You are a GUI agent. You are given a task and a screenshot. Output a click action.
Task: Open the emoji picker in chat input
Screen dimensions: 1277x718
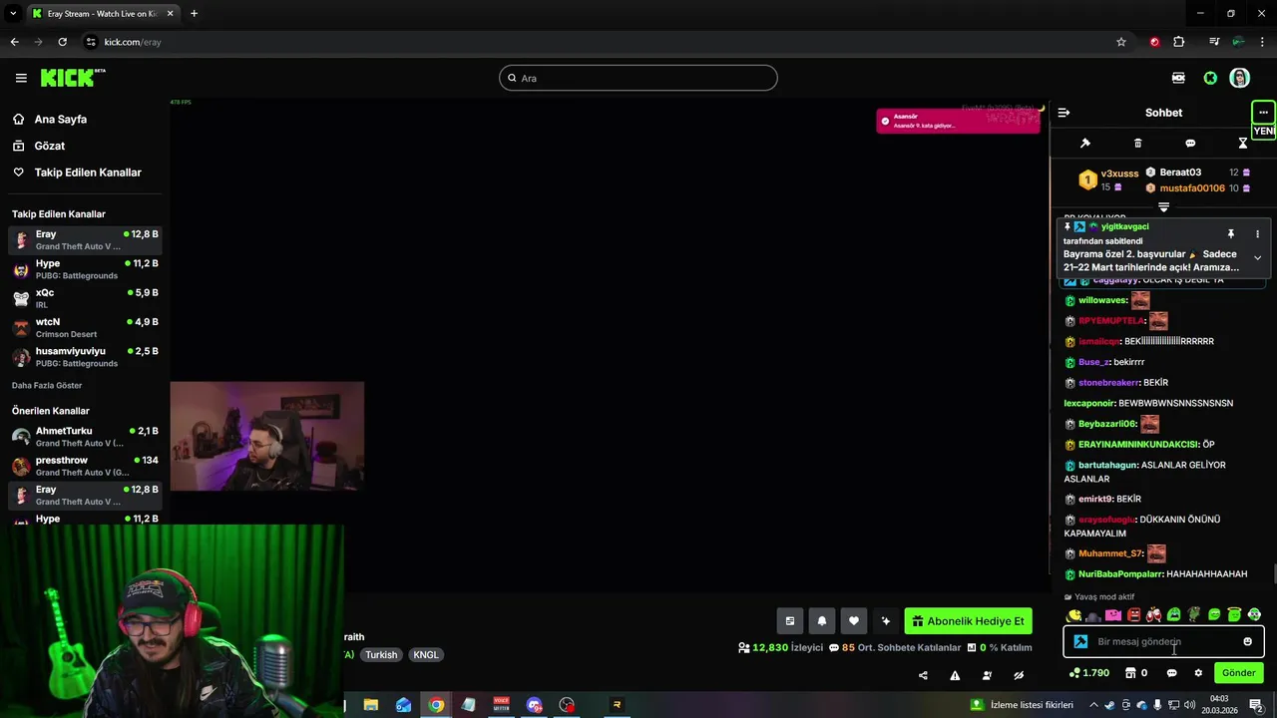[1247, 642]
